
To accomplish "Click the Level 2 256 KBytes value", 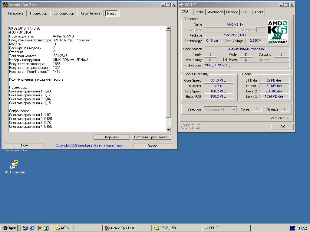I will [x=274, y=91].
